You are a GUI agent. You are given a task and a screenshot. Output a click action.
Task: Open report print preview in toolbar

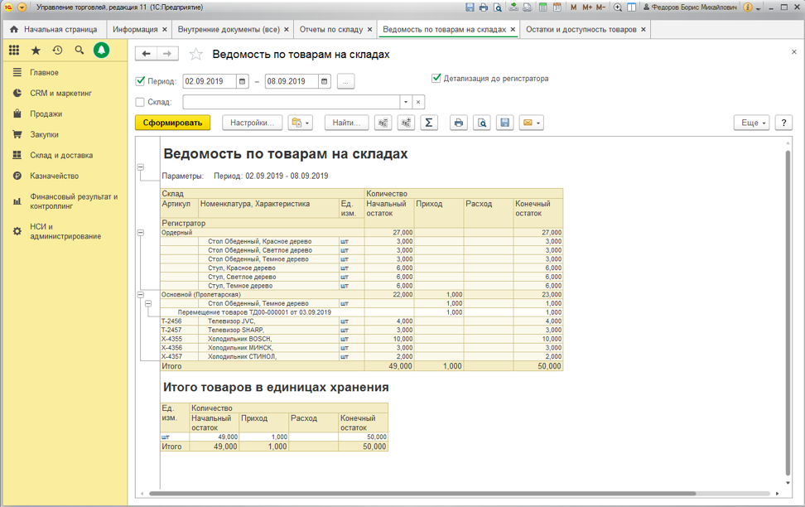(481, 123)
